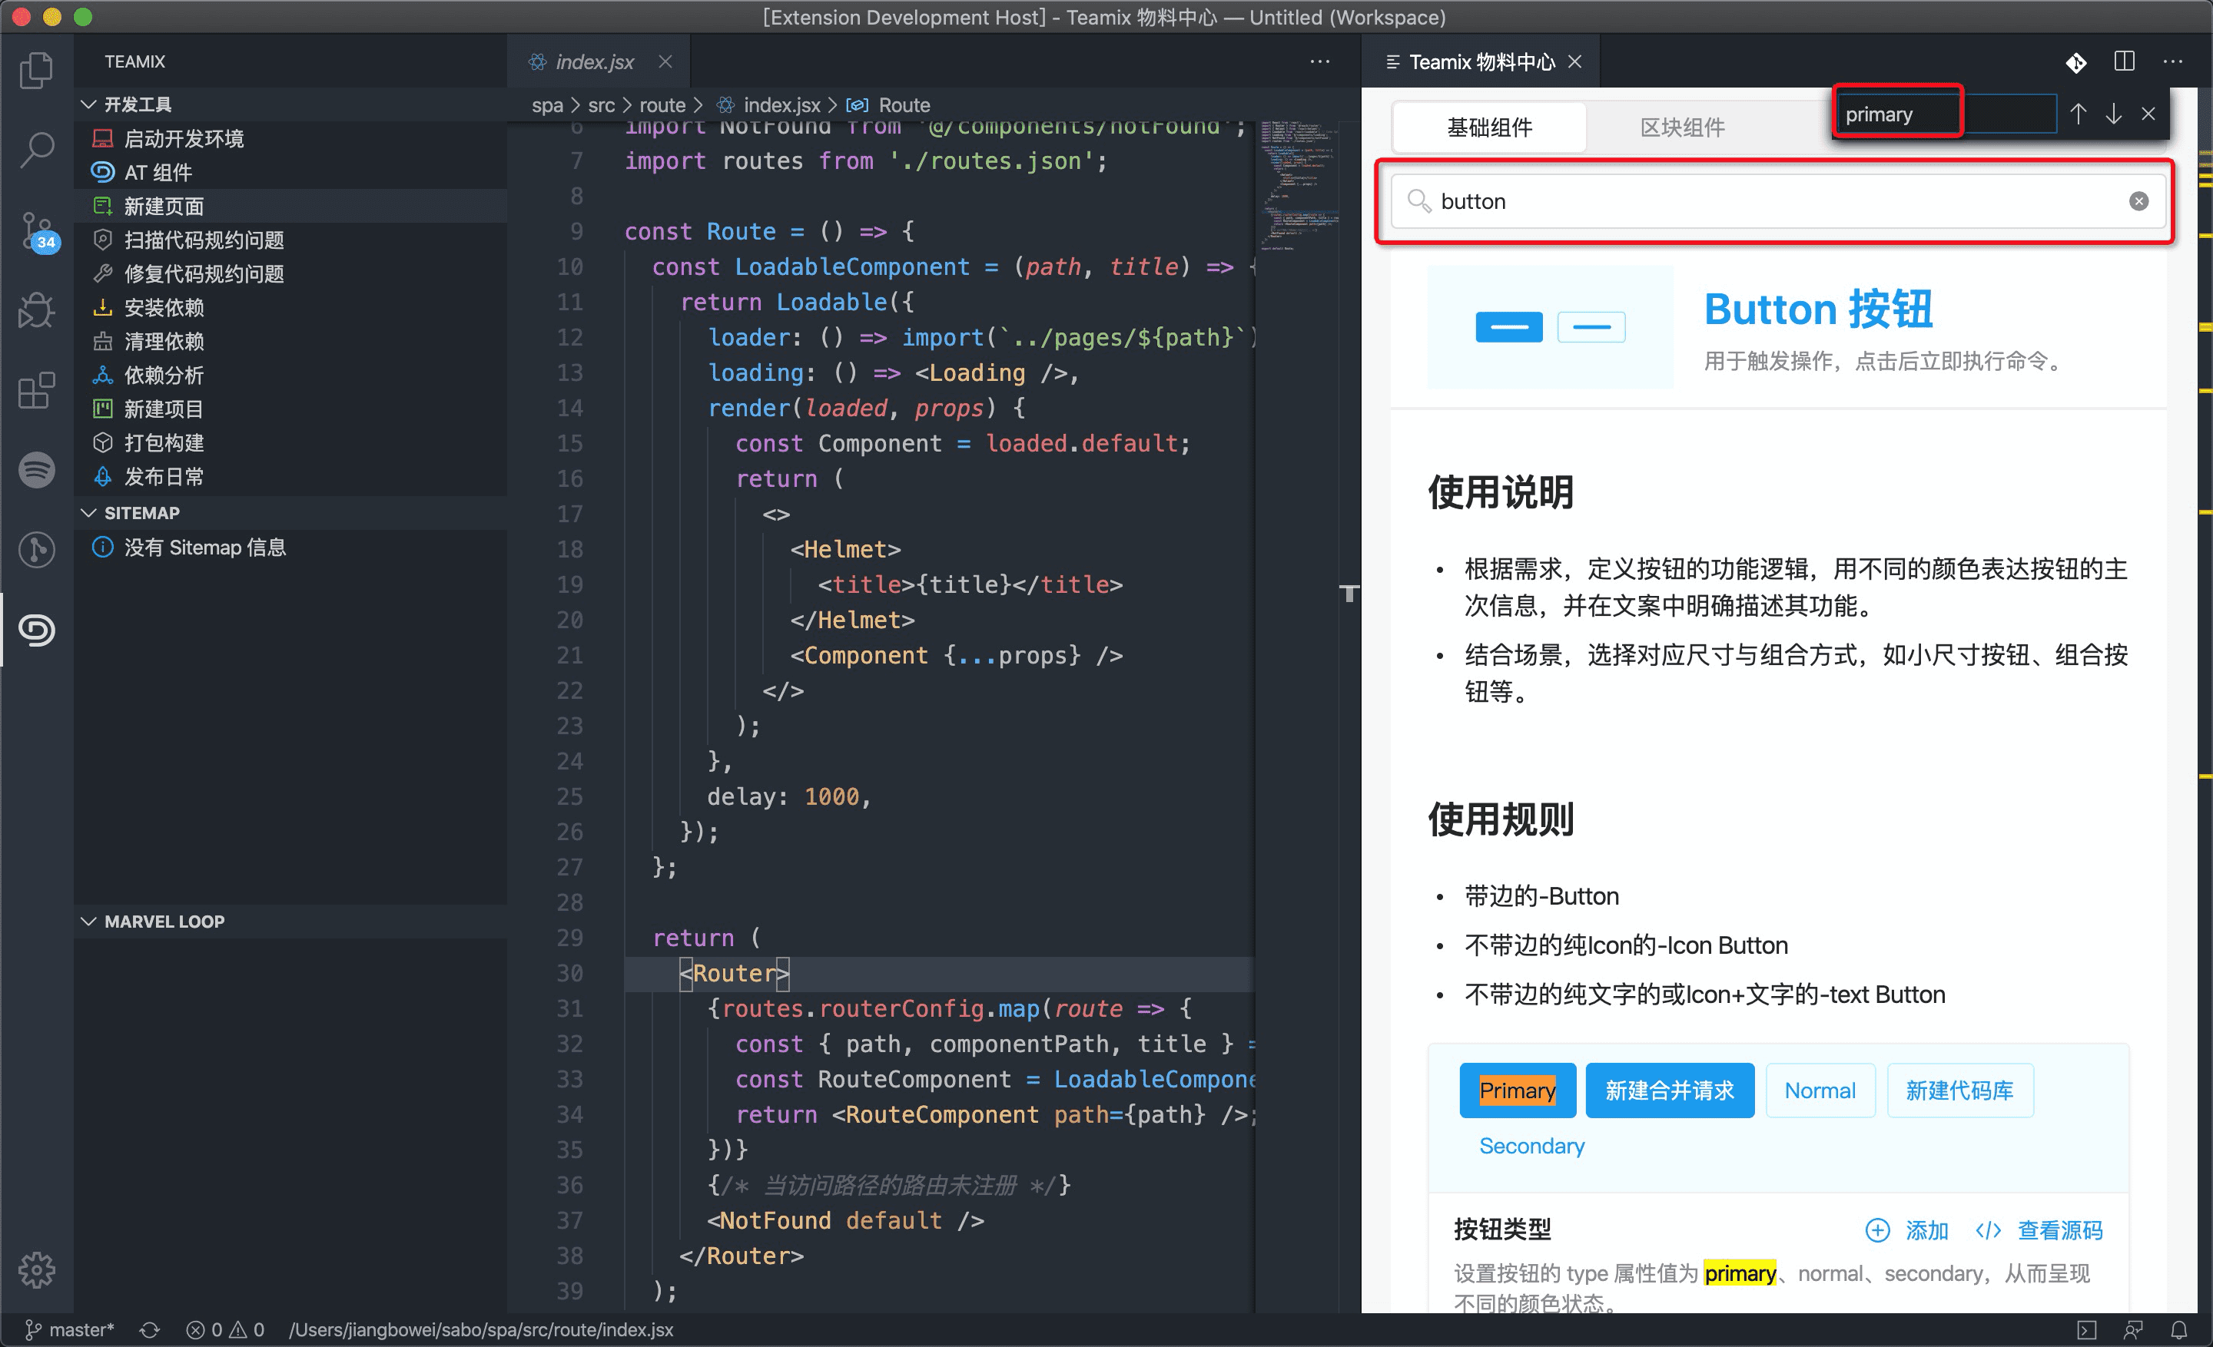The width and height of the screenshot is (2213, 1347).
Task: Open the notifications bell in status bar
Action: pyautogui.click(x=2179, y=1330)
